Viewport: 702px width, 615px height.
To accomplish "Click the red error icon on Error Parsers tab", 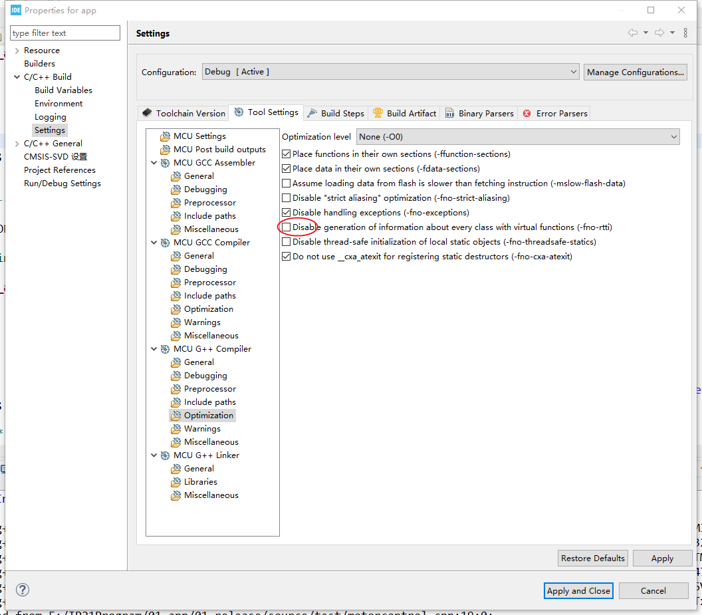I will (x=525, y=113).
